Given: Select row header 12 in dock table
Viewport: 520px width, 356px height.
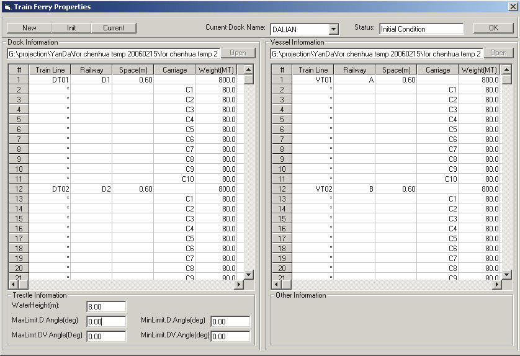Looking at the screenshot, I should [x=19, y=189].
